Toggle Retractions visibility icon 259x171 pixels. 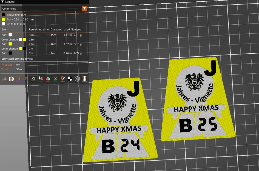click(x=19, y=79)
